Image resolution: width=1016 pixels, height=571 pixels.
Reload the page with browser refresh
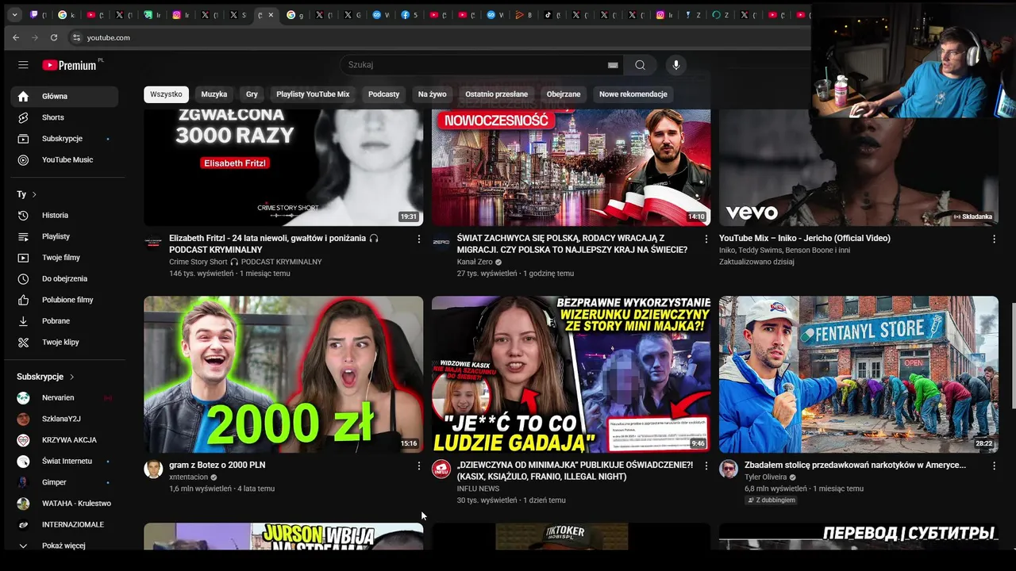(54, 37)
